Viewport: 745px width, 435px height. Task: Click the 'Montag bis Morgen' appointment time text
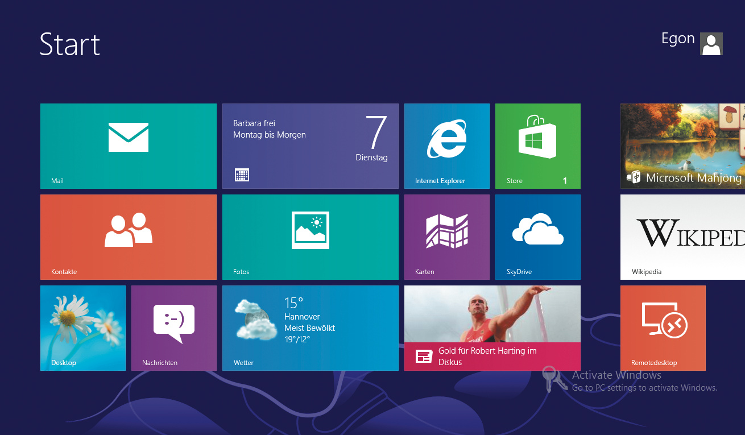[270, 135]
